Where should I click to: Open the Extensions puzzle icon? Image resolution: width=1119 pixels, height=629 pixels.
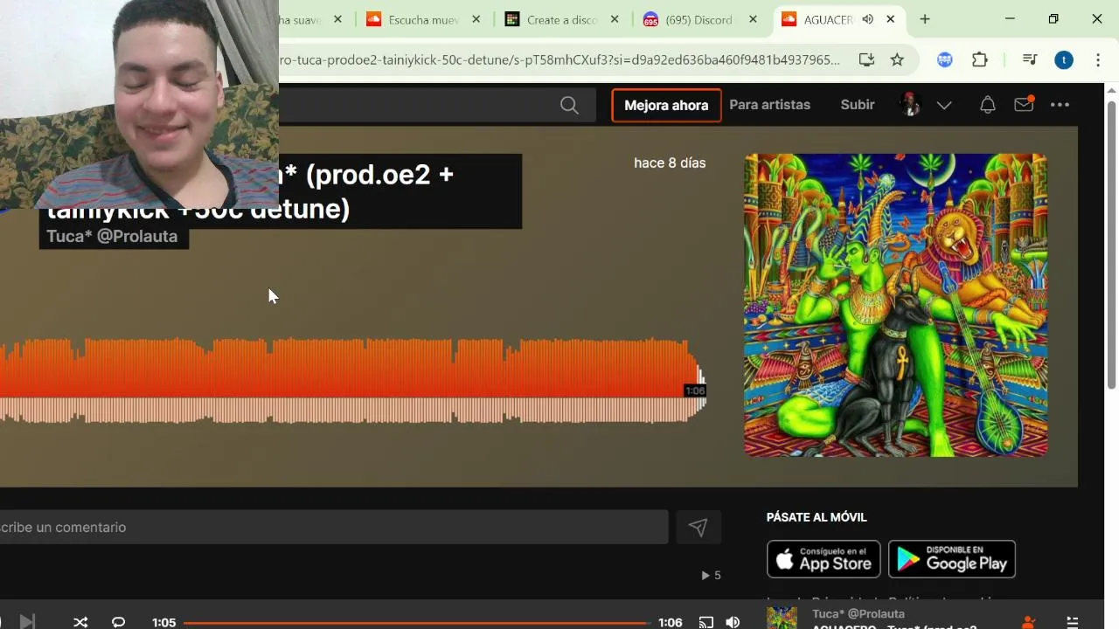[x=980, y=60]
